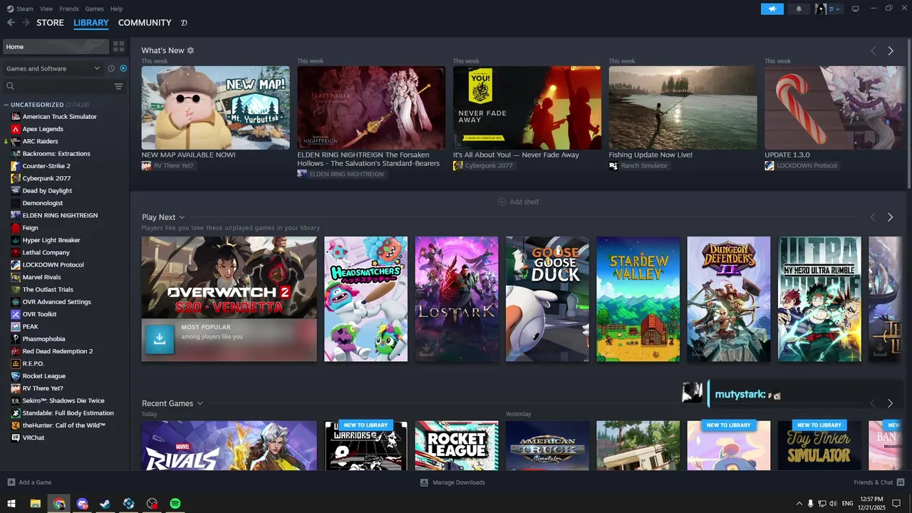Click Manage Downloads link
912x513 pixels.
tap(459, 482)
